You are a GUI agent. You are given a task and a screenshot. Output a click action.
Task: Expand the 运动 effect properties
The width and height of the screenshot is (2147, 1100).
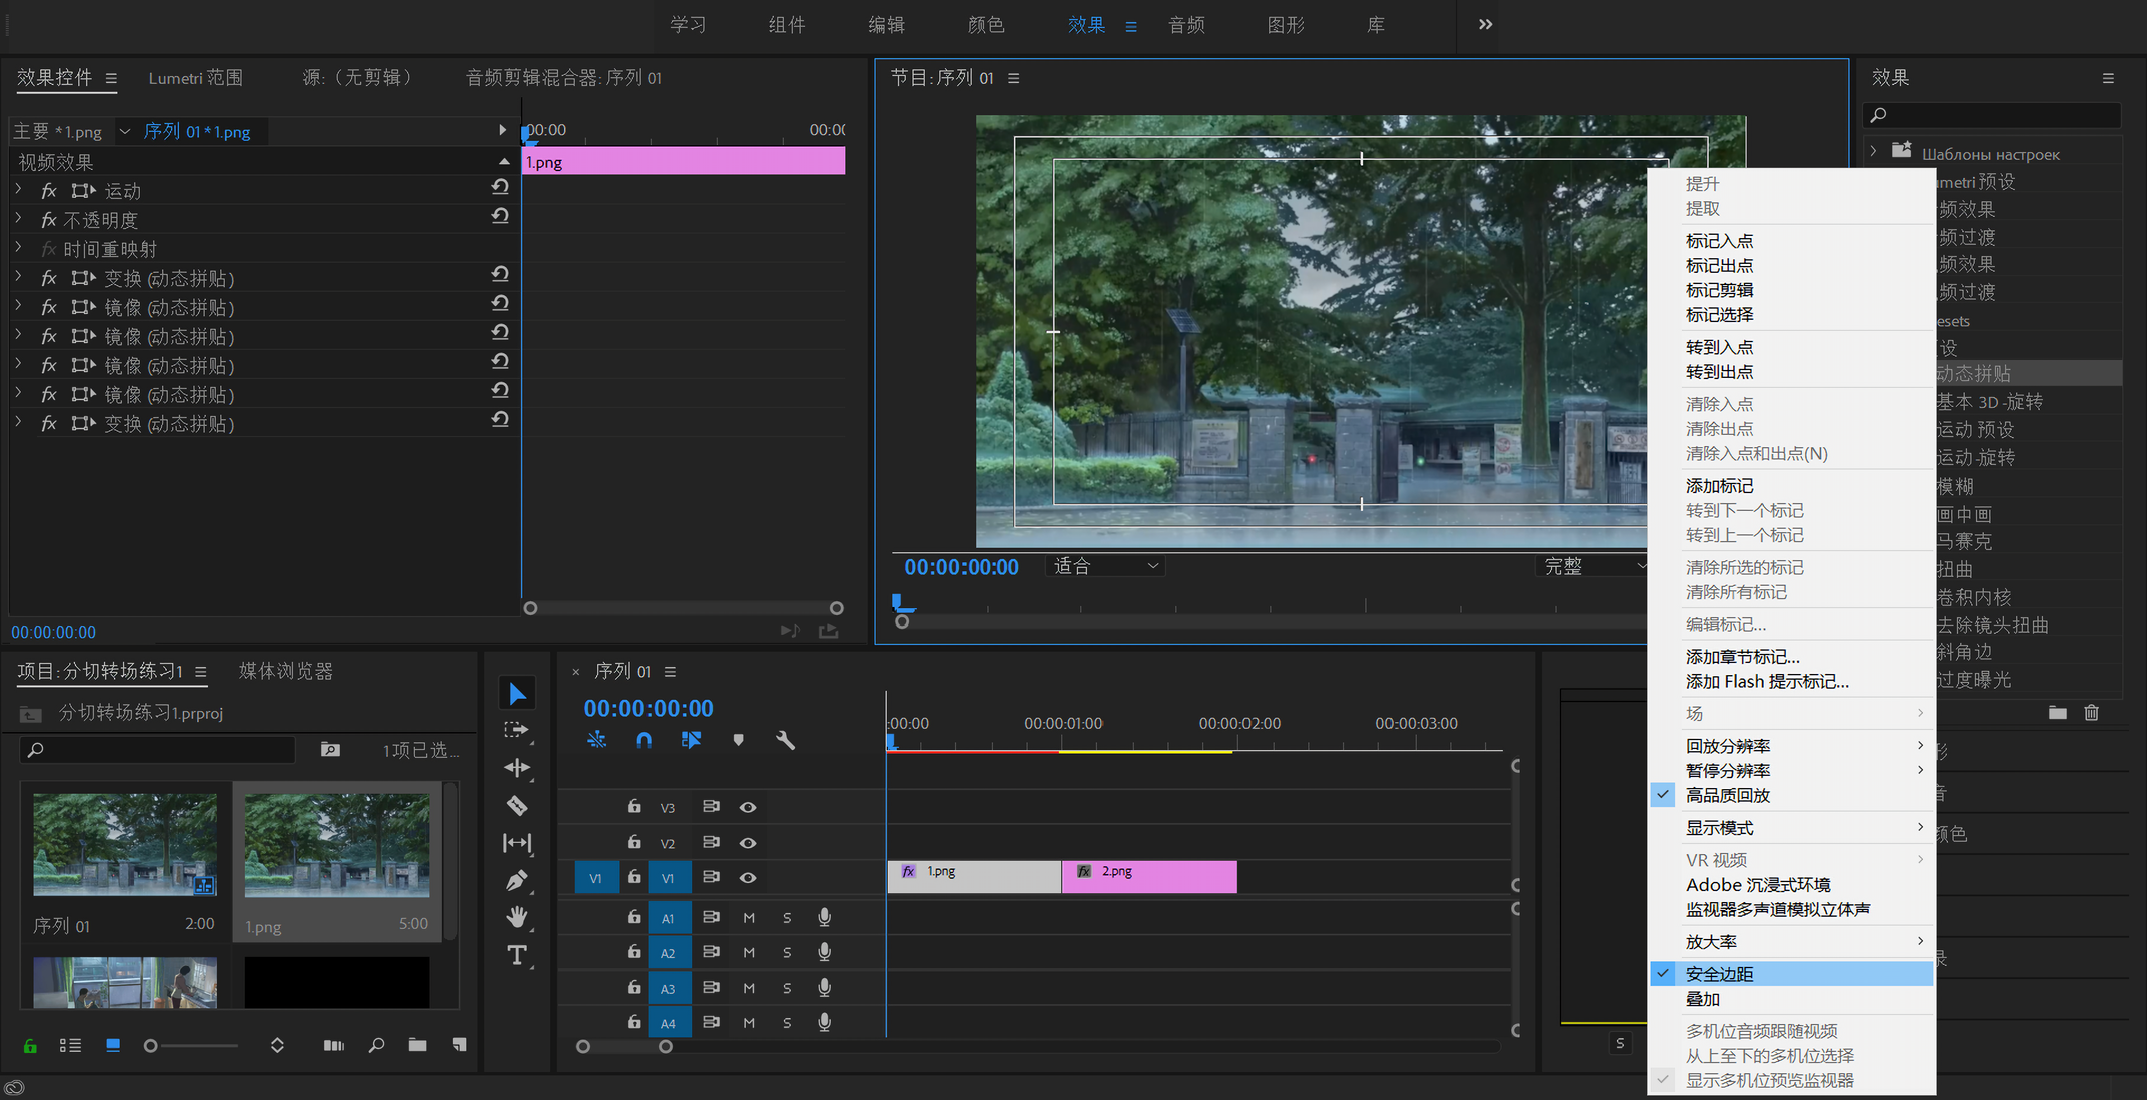point(17,189)
